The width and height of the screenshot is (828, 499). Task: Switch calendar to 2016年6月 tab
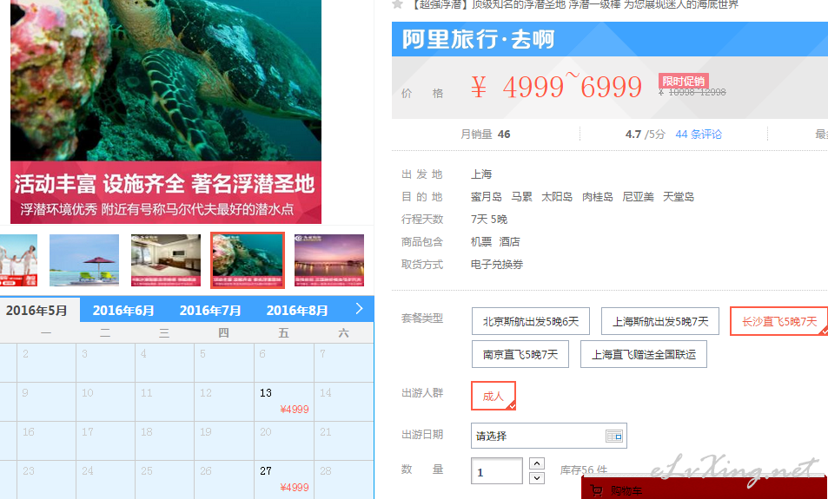tap(123, 310)
